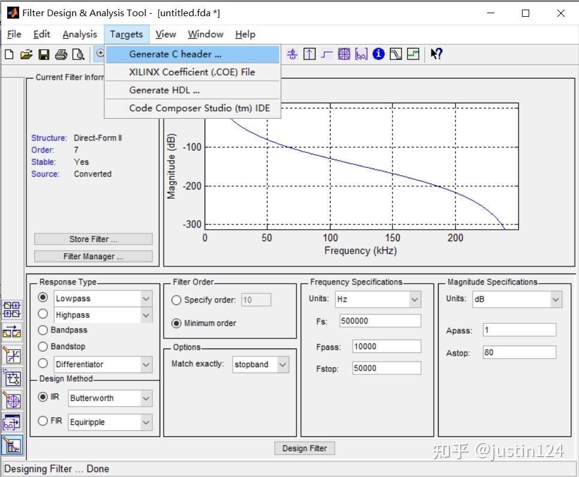Screen dimensions: 579x477
Task: Open the Pole/Zero plot toolbar icon
Action: tap(344, 54)
